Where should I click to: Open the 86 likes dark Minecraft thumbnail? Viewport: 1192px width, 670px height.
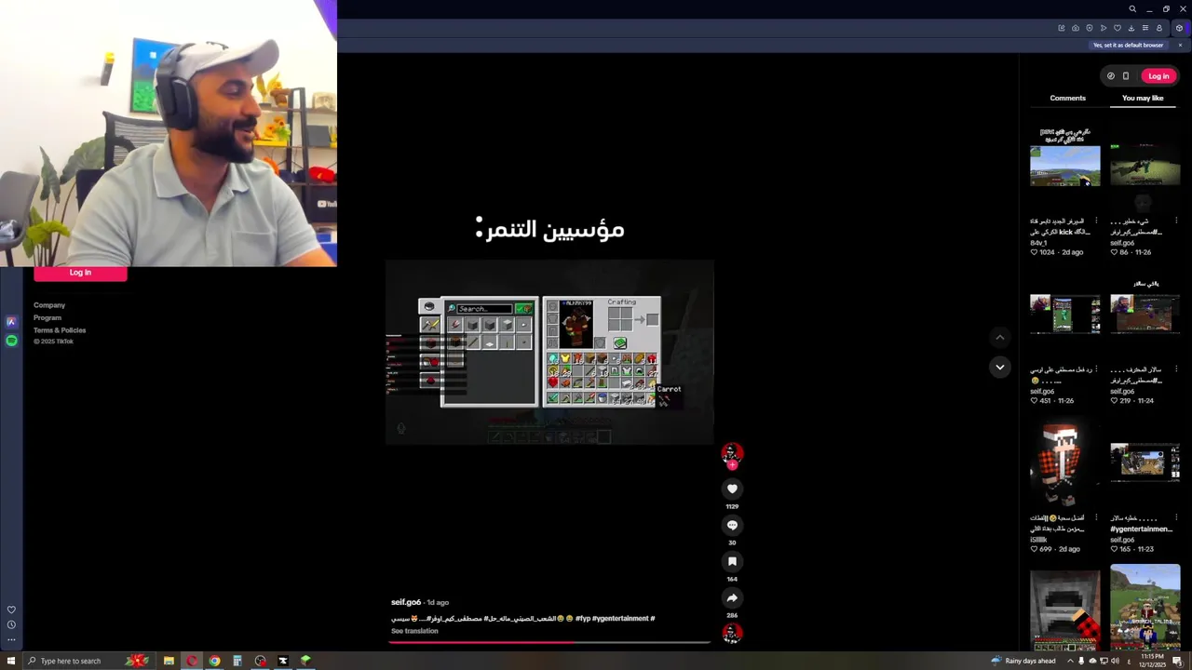1145,166
